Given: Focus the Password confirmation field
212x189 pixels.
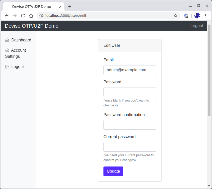Looking at the screenshot, I should 130,125.
